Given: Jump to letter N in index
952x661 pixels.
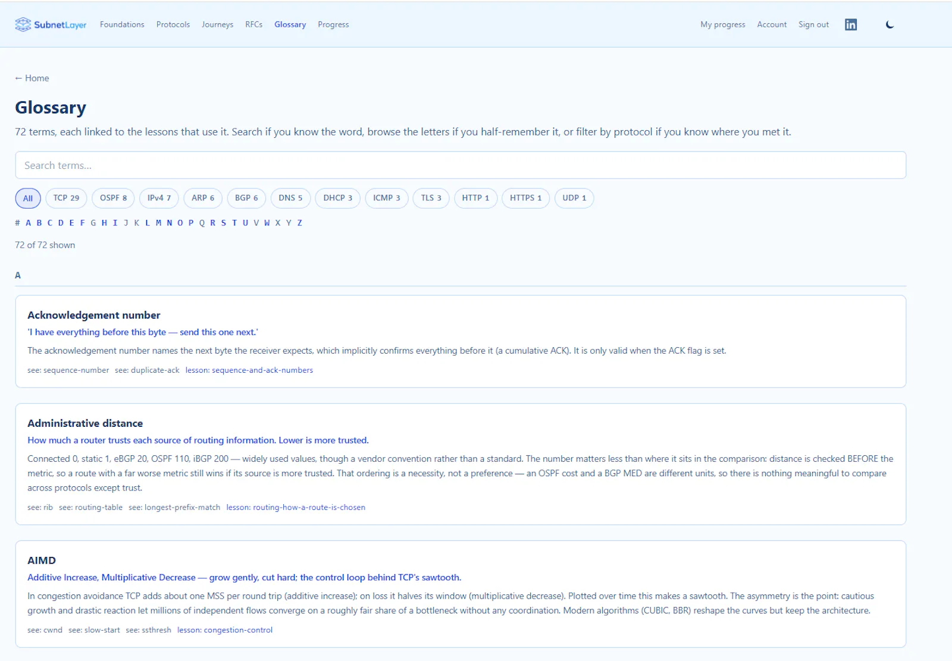Looking at the screenshot, I should pyautogui.click(x=169, y=223).
